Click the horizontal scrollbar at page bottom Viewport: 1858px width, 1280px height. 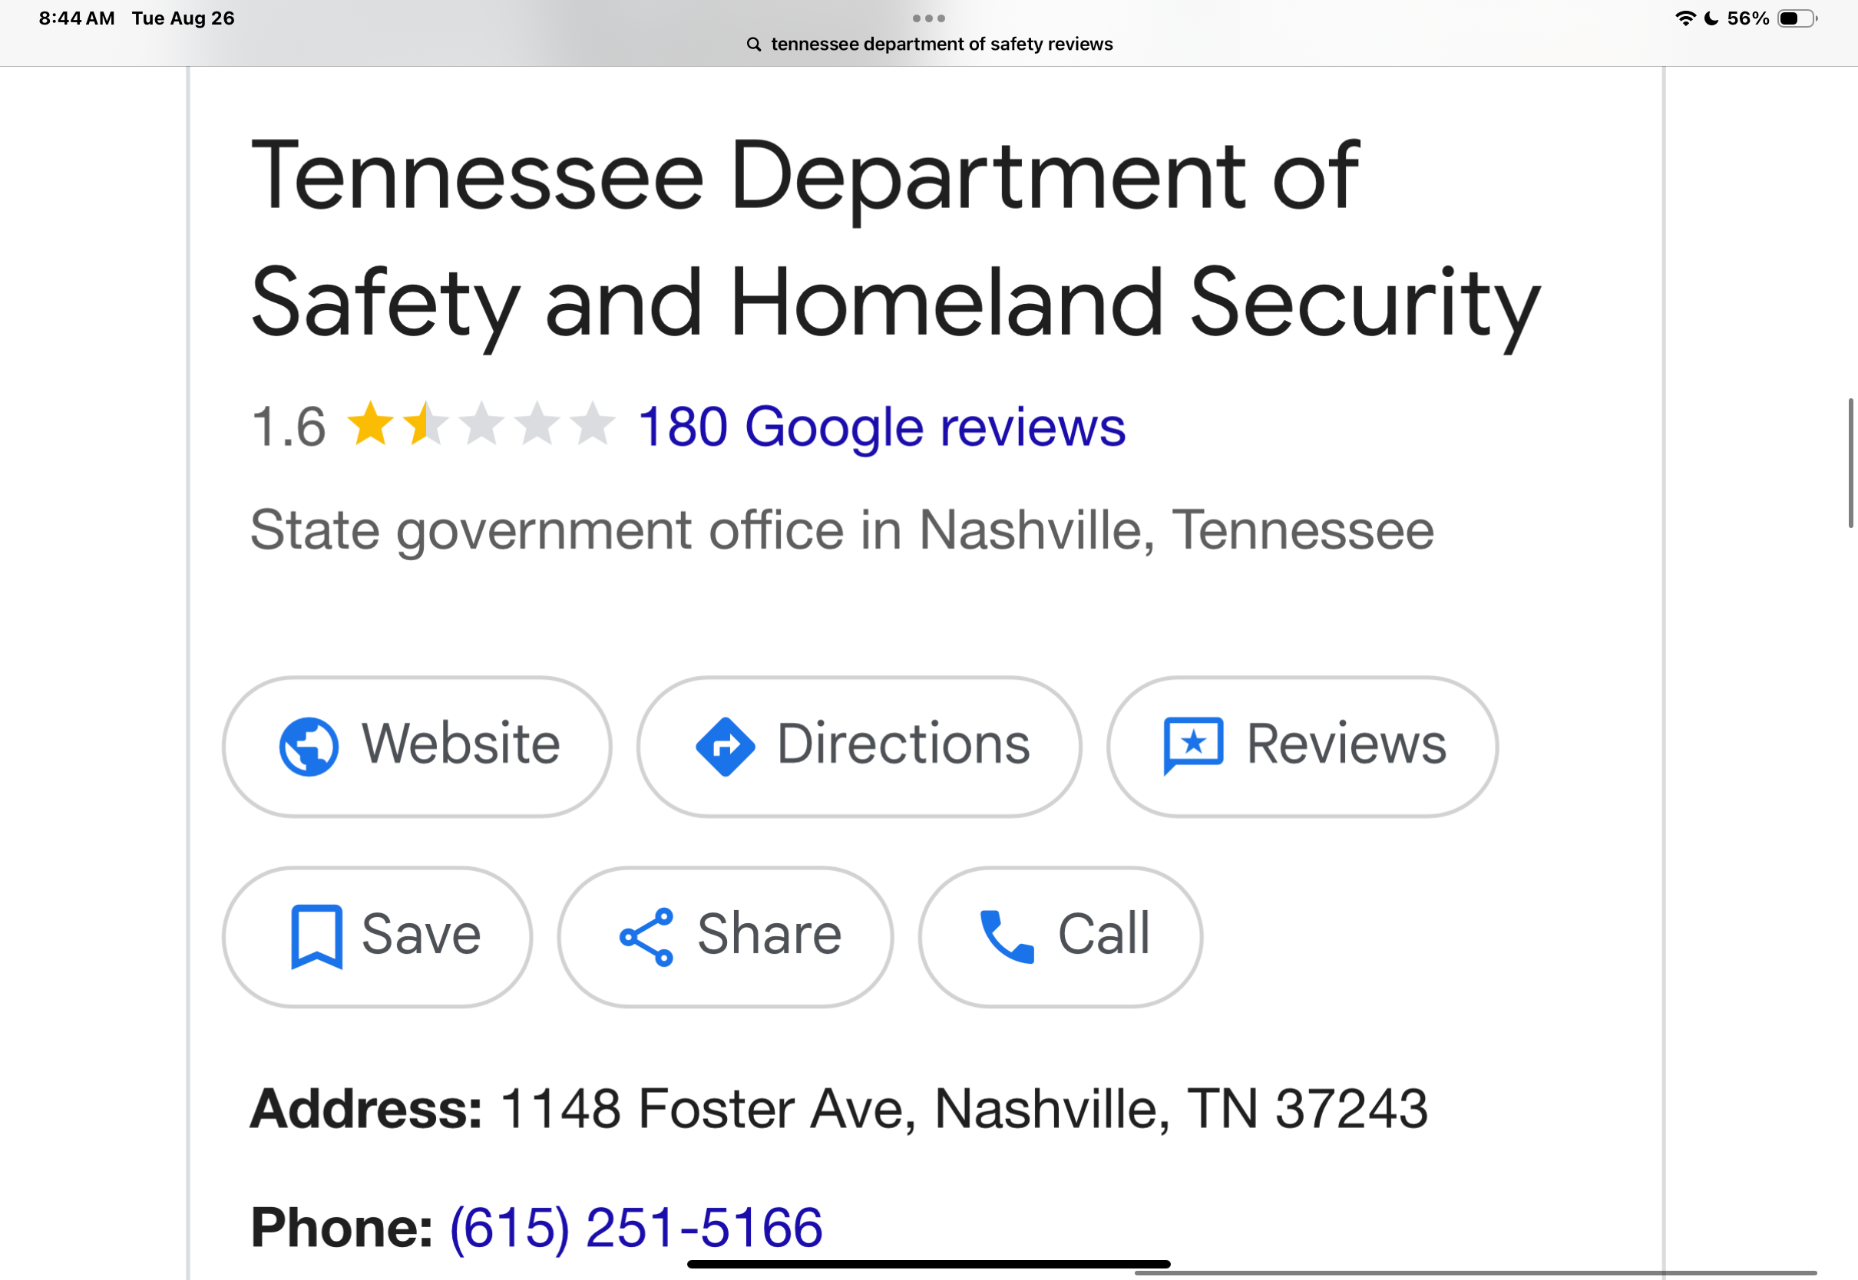(x=1476, y=1273)
